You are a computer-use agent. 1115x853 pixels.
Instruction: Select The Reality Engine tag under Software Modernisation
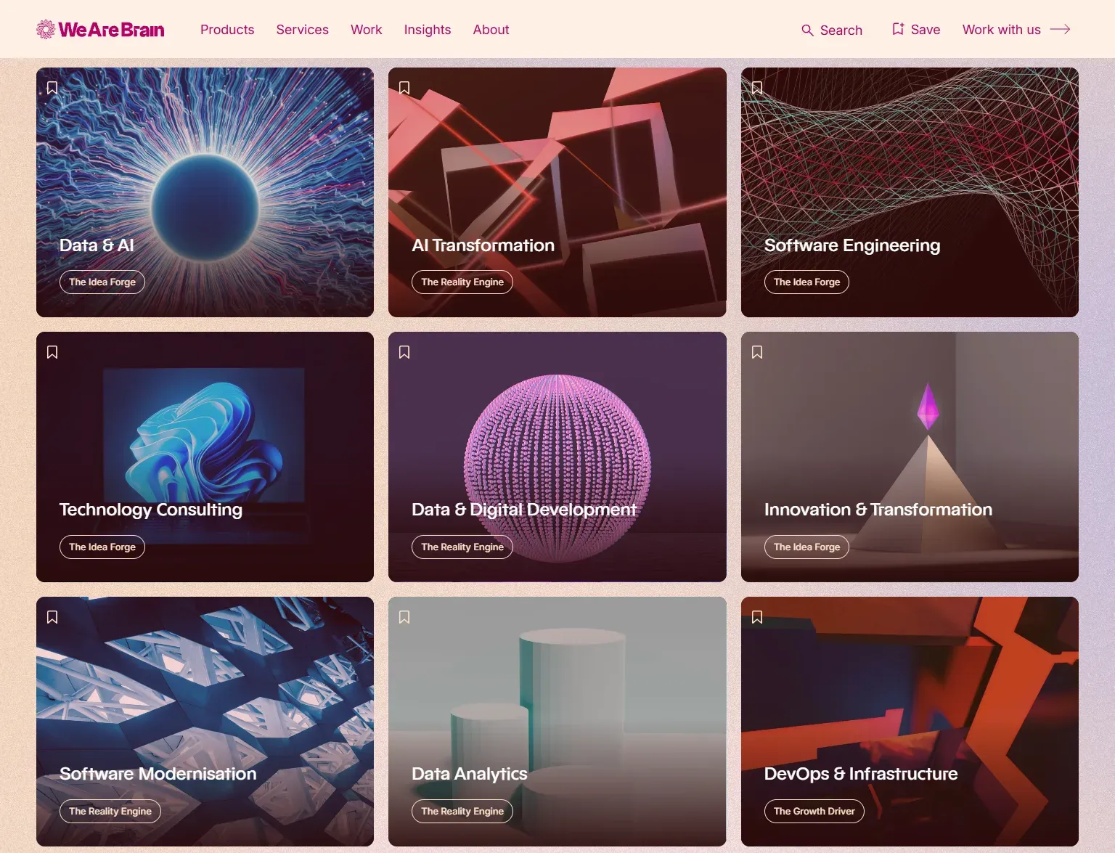[x=110, y=812]
